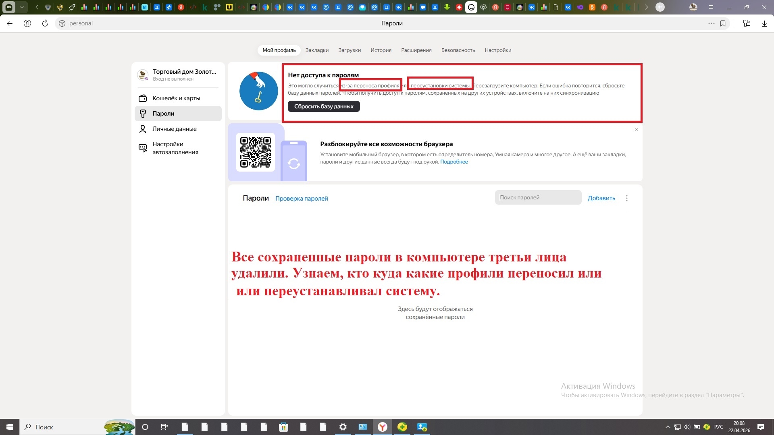Open new tab with plus icon
Image resolution: width=774 pixels, height=435 pixels.
click(x=660, y=7)
